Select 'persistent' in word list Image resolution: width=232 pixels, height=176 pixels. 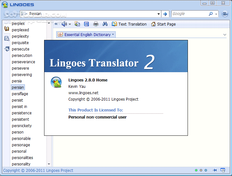(x=20, y=119)
